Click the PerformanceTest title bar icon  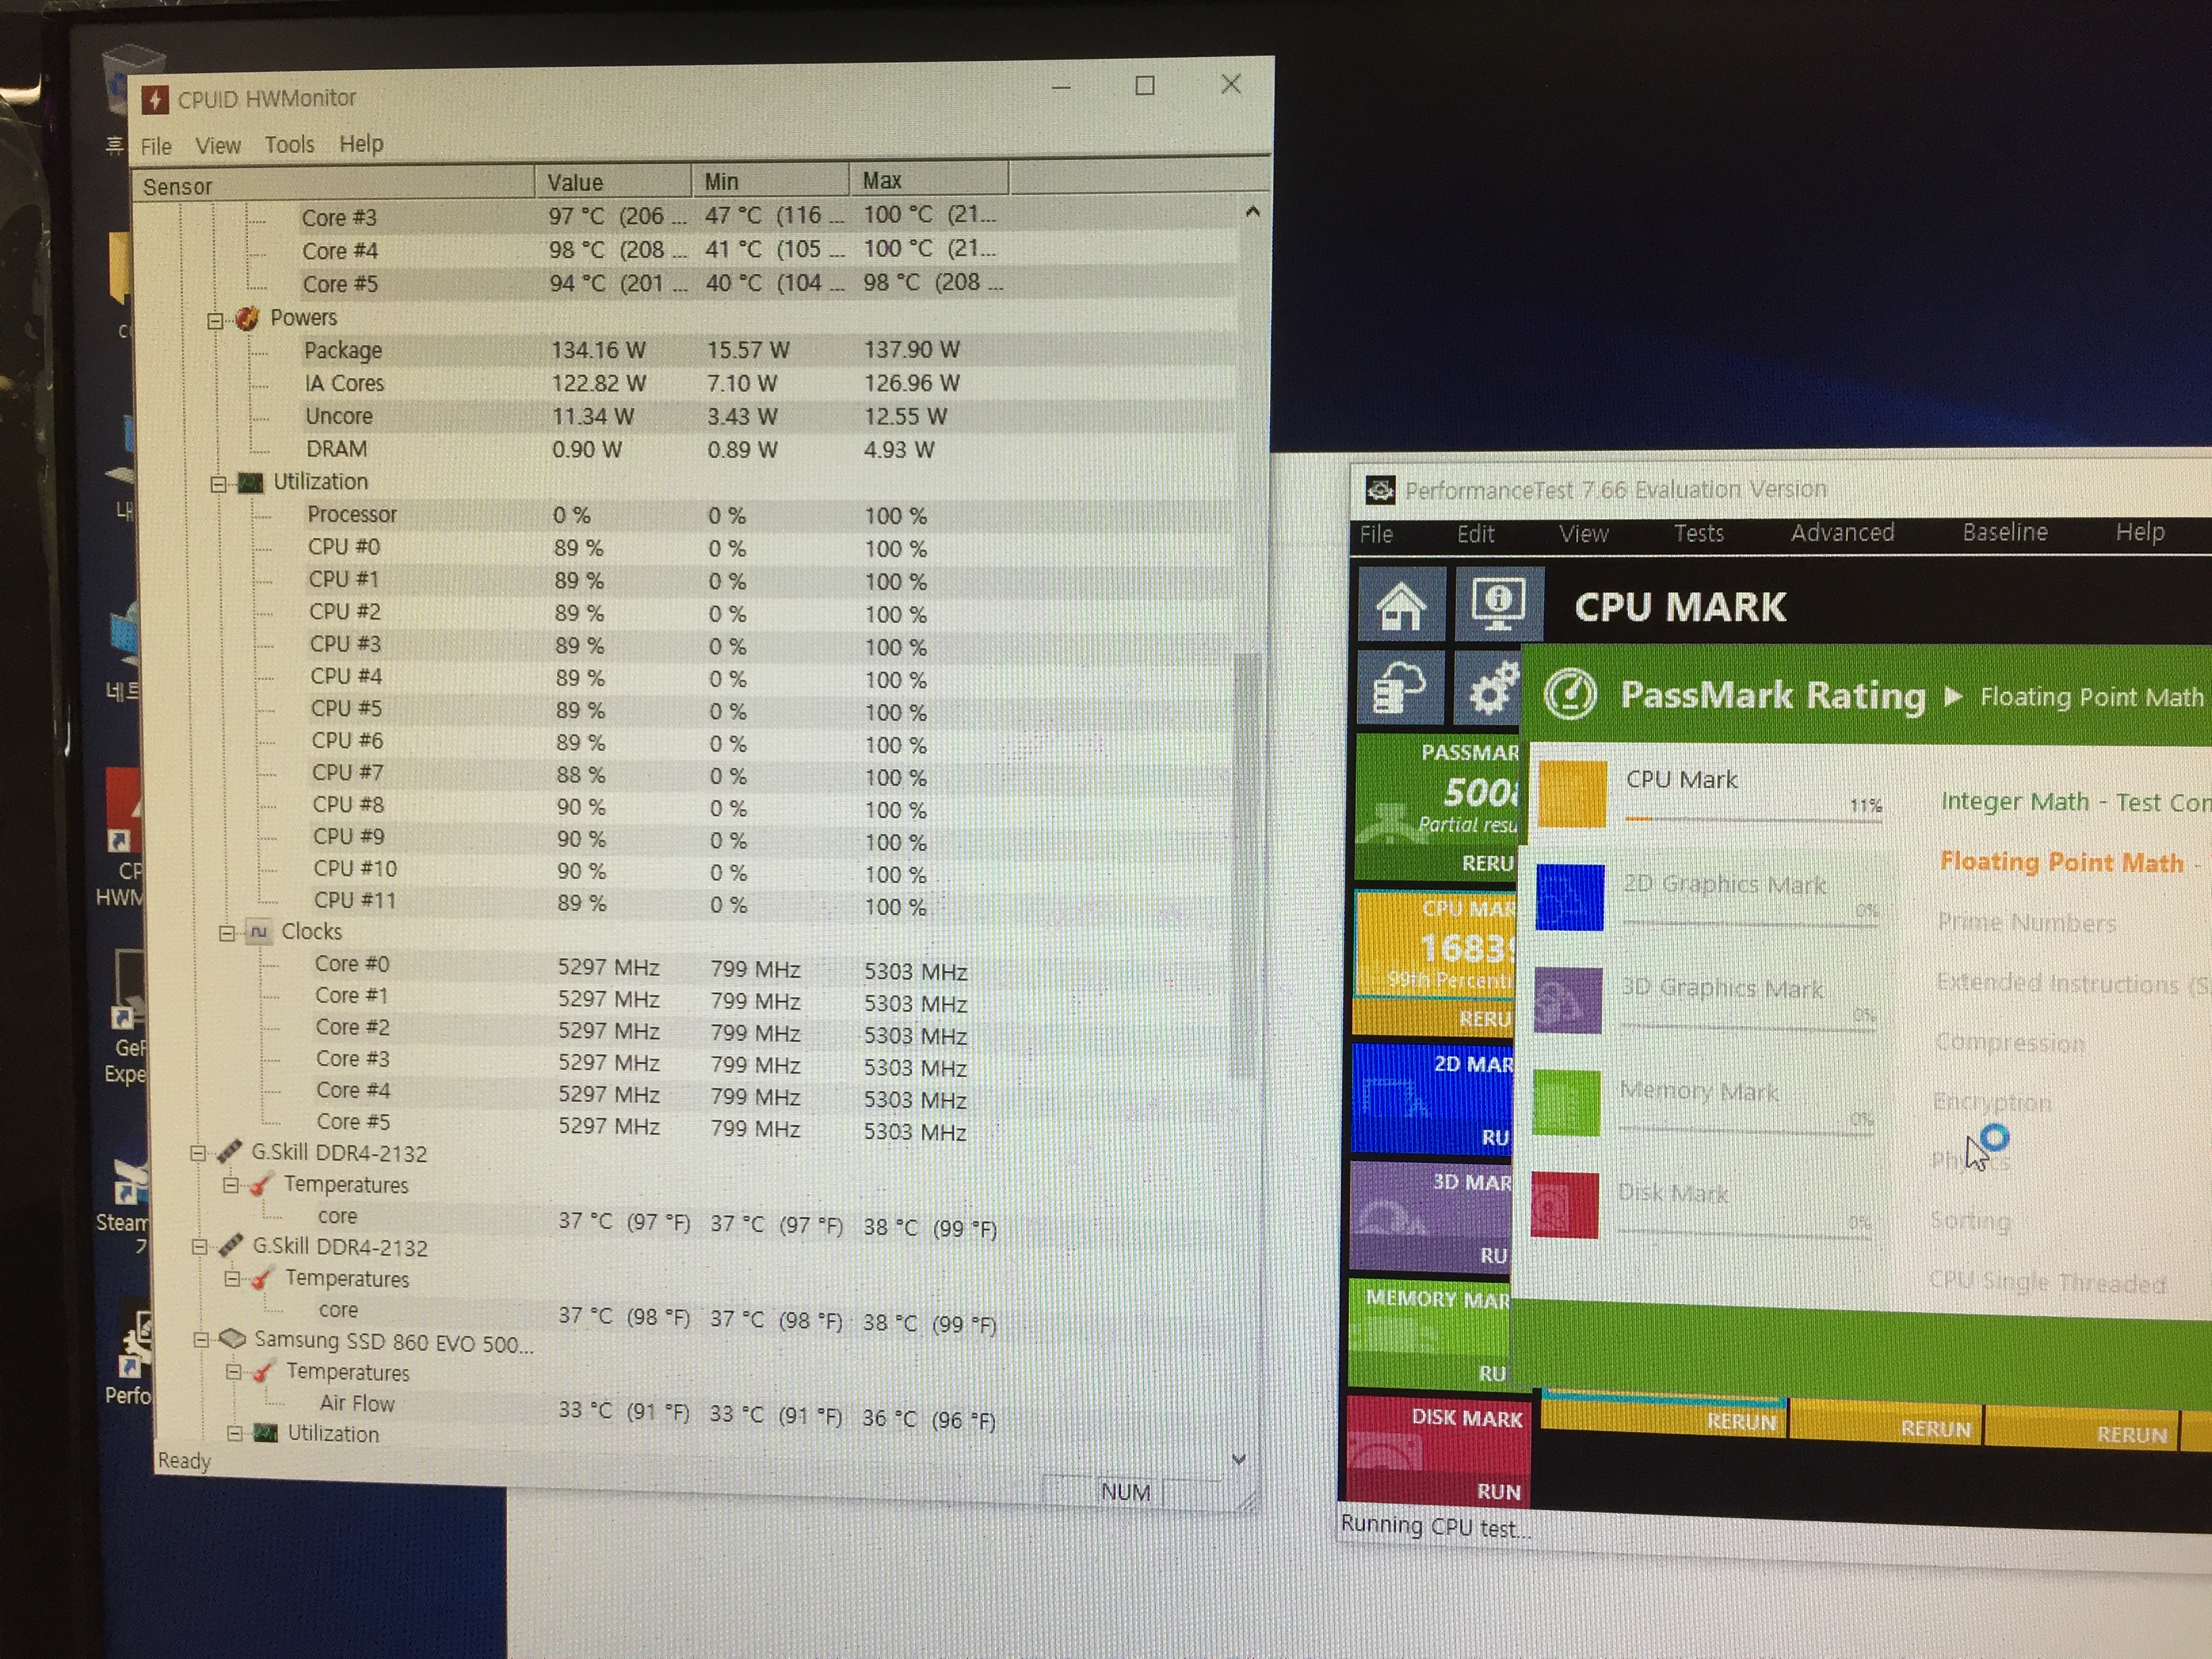click(1380, 489)
